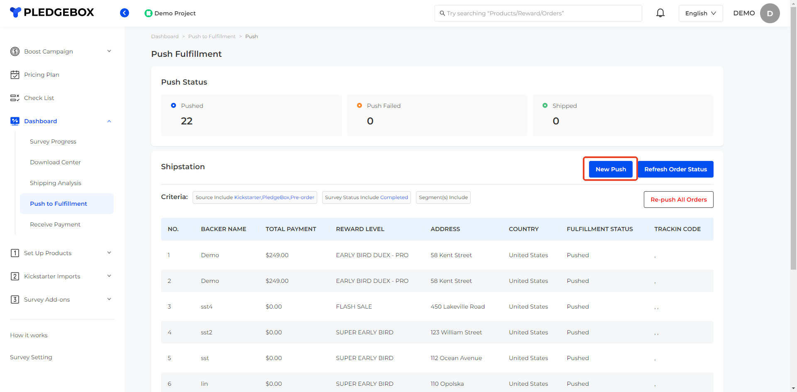Click the Pushed count 22
The image size is (797, 392).
click(x=187, y=121)
